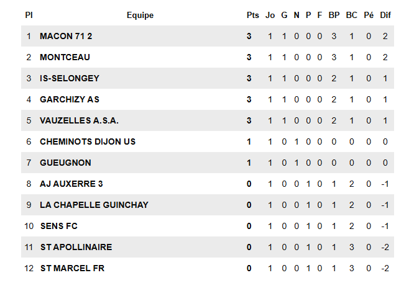Click the Dif column header
This screenshot has height=283, width=409.
[385, 16]
